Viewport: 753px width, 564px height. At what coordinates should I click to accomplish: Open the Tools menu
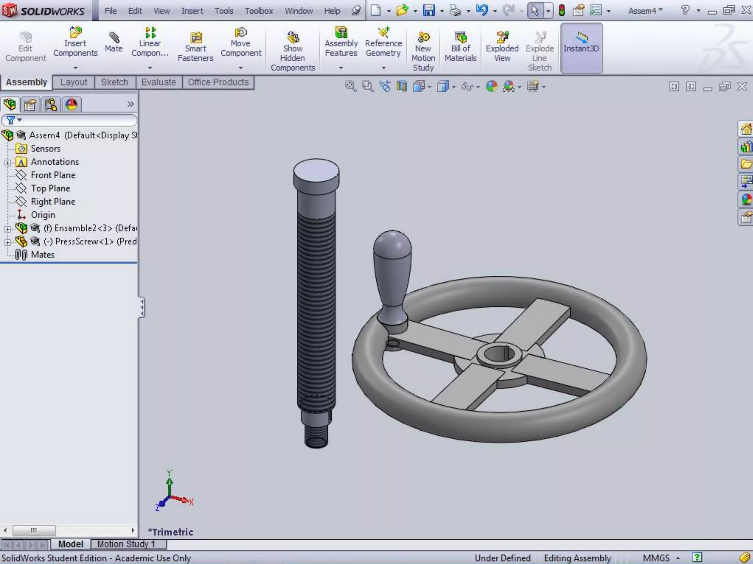[224, 11]
